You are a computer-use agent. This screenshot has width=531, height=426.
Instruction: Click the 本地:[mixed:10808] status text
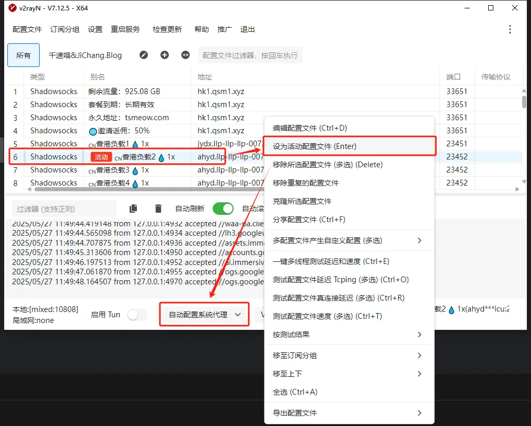click(45, 309)
